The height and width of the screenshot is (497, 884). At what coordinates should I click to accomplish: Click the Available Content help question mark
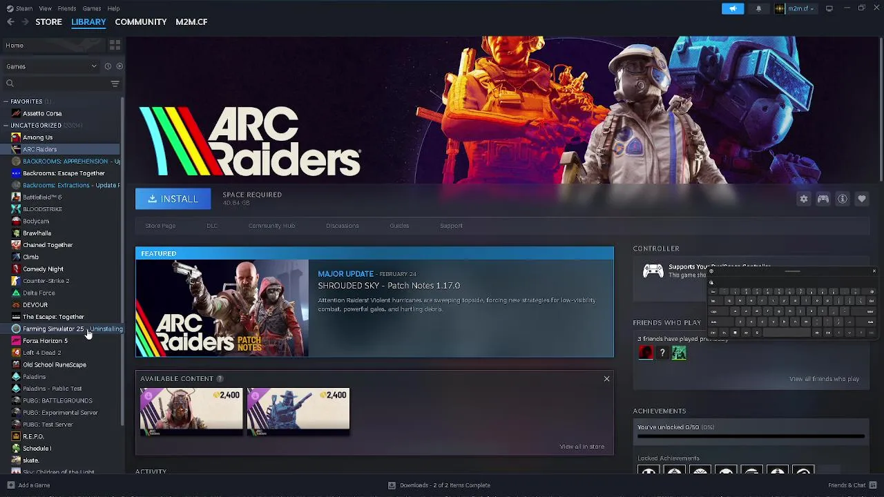pyautogui.click(x=220, y=378)
